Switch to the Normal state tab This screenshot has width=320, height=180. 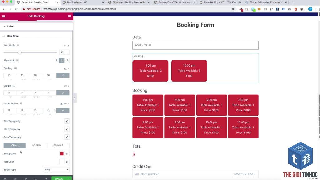[14, 145]
